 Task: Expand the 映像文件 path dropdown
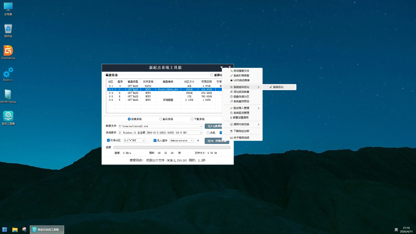pyautogui.click(x=201, y=126)
